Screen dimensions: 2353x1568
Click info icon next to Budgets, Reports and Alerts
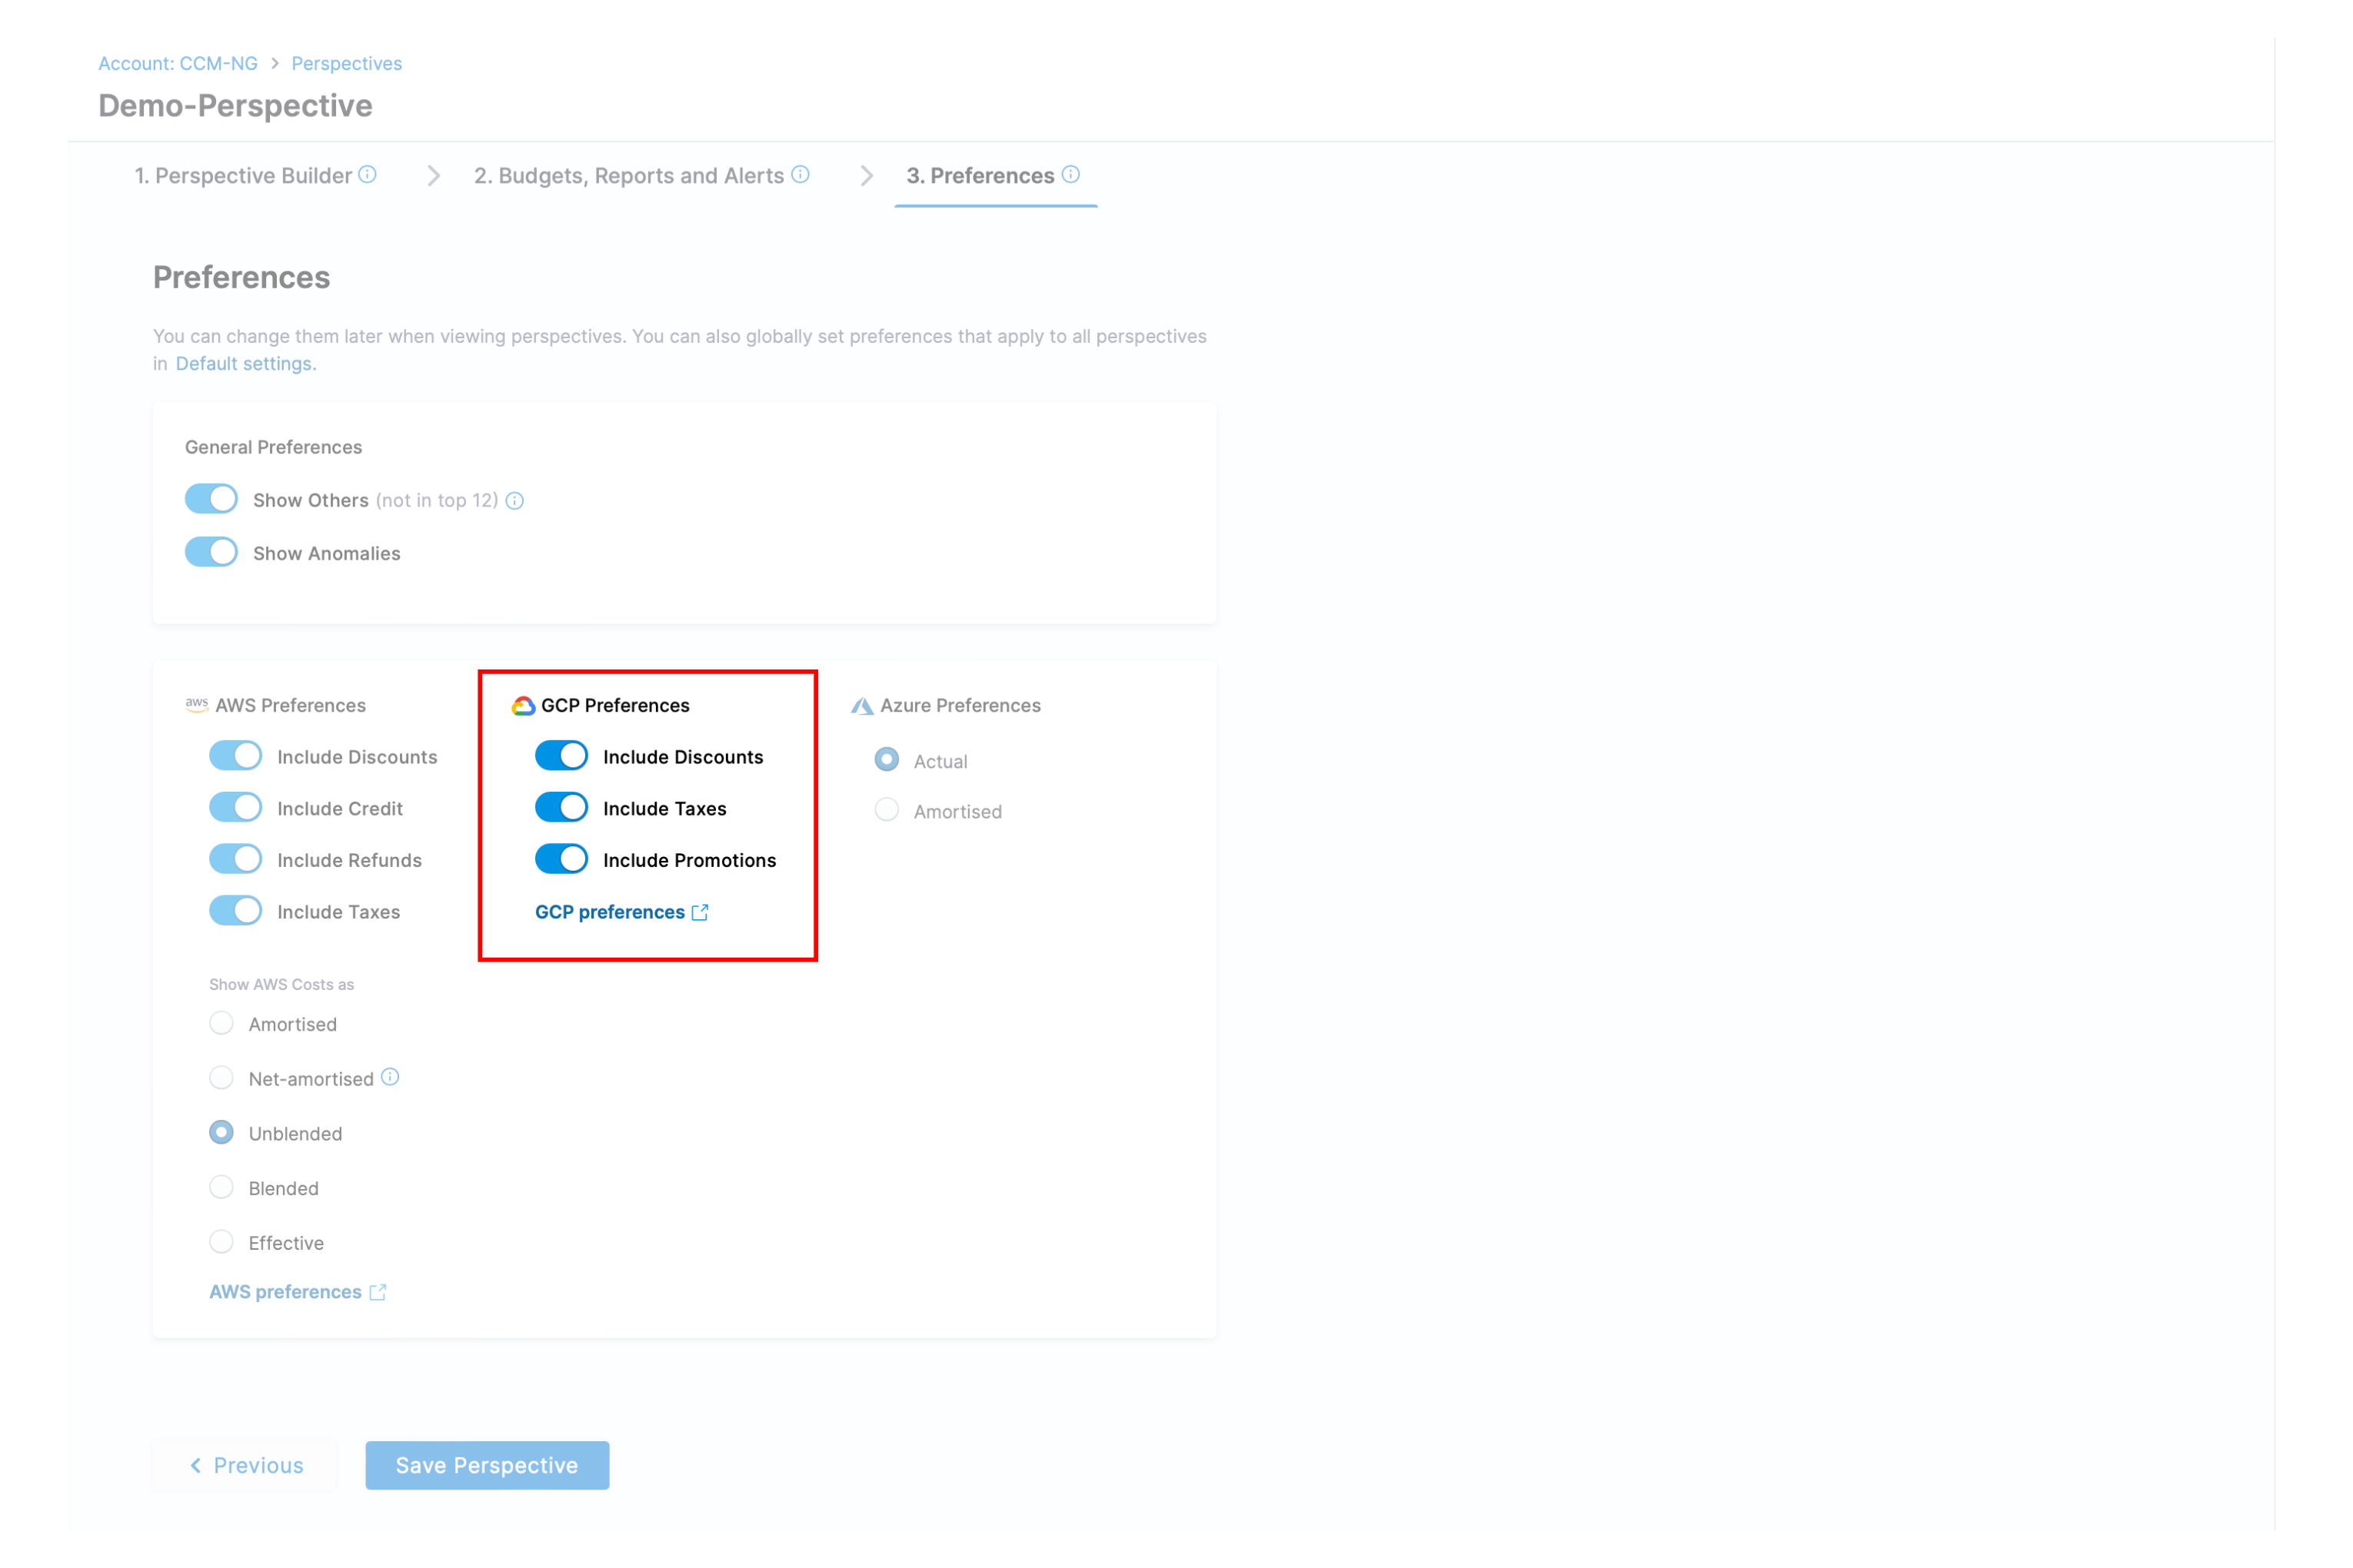coord(800,175)
